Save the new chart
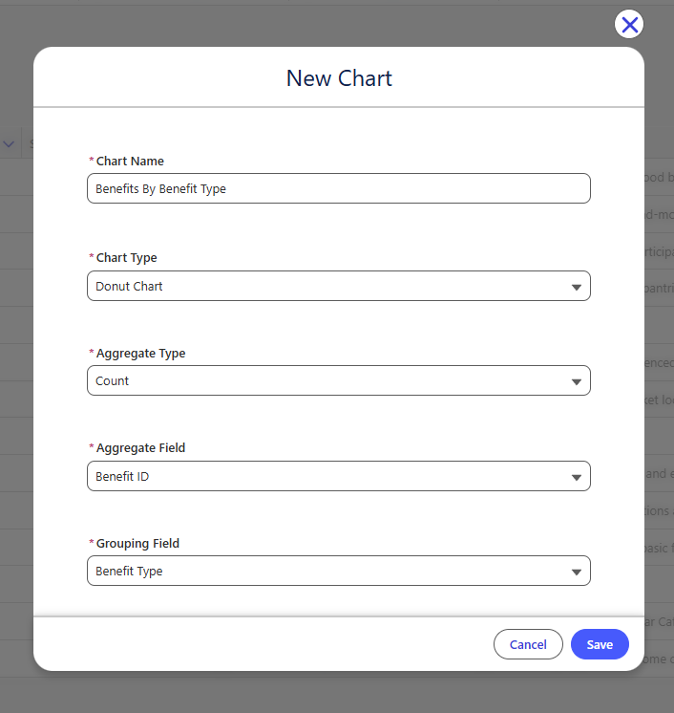The height and width of the screenshot is (713, 674). [600, 644]
